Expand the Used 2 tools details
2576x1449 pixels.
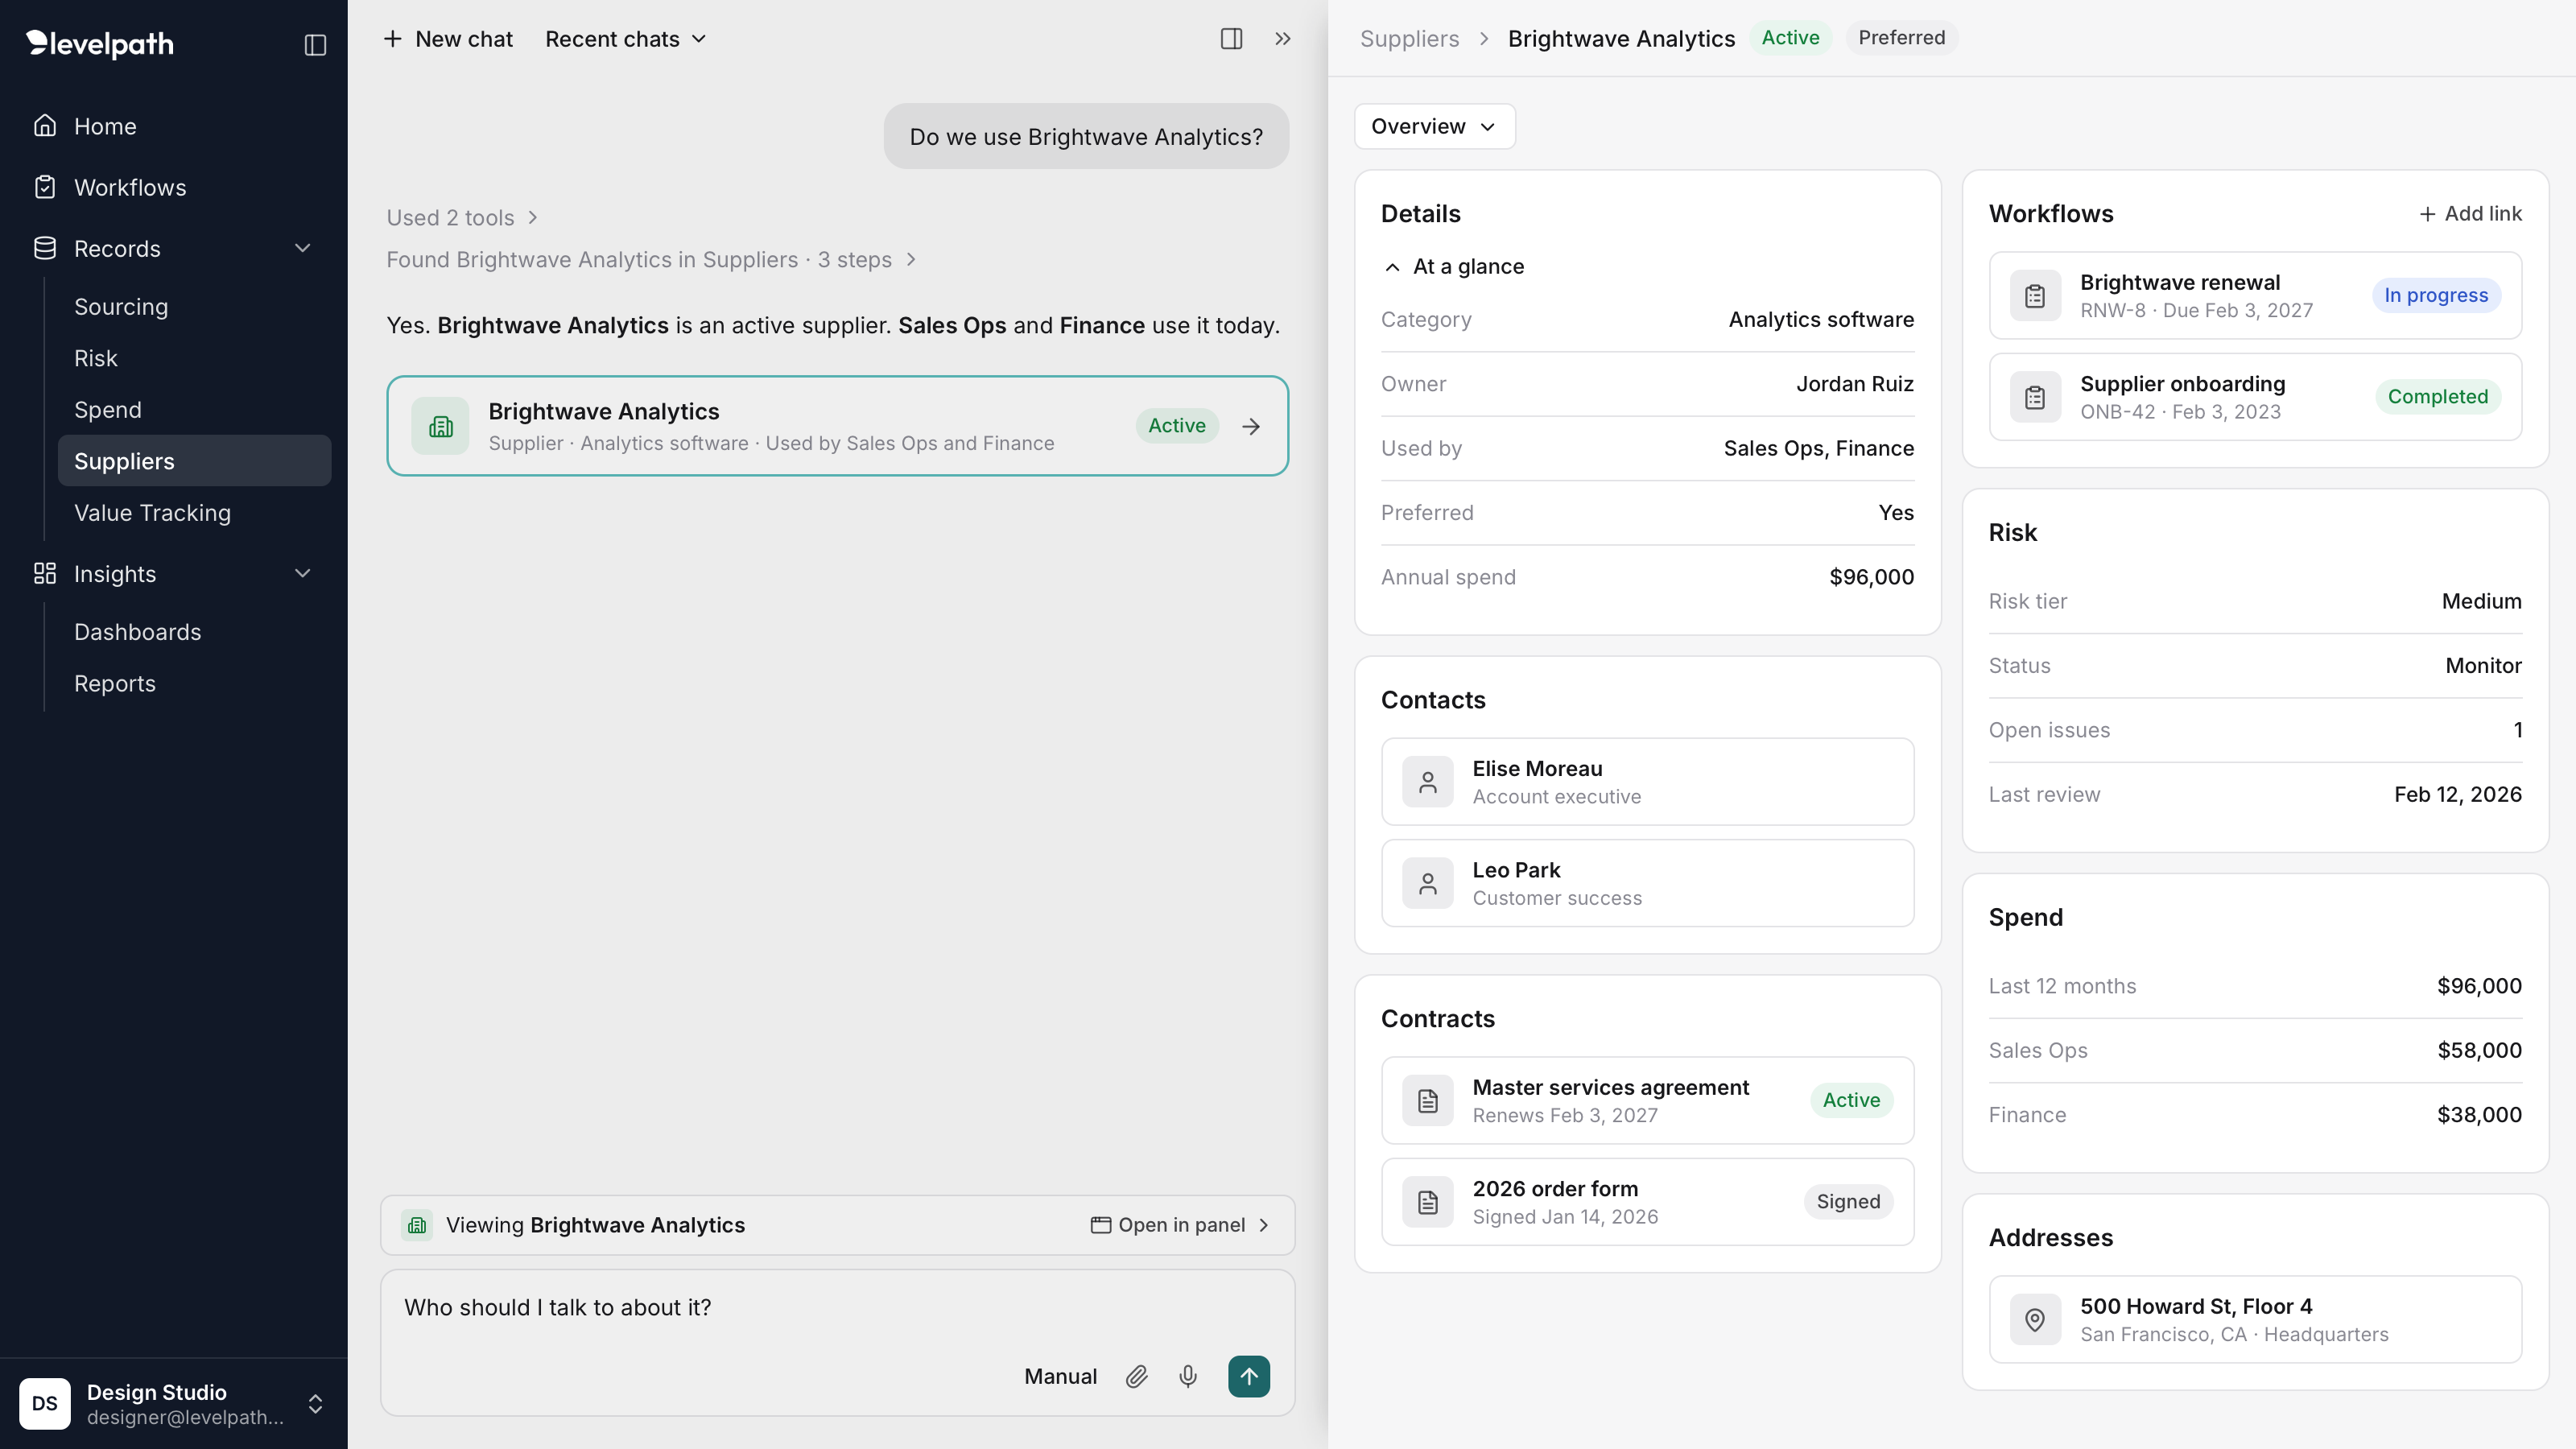pos(463,217)
